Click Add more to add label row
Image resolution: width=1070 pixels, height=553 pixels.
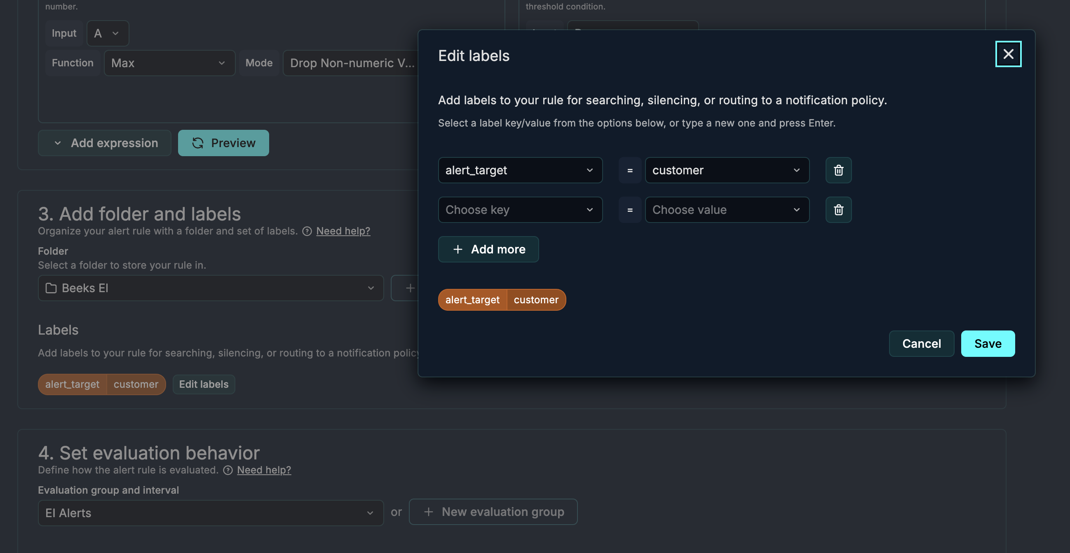(x=488, y=249)
